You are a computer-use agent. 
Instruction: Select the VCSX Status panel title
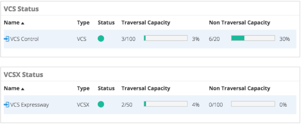23,75
